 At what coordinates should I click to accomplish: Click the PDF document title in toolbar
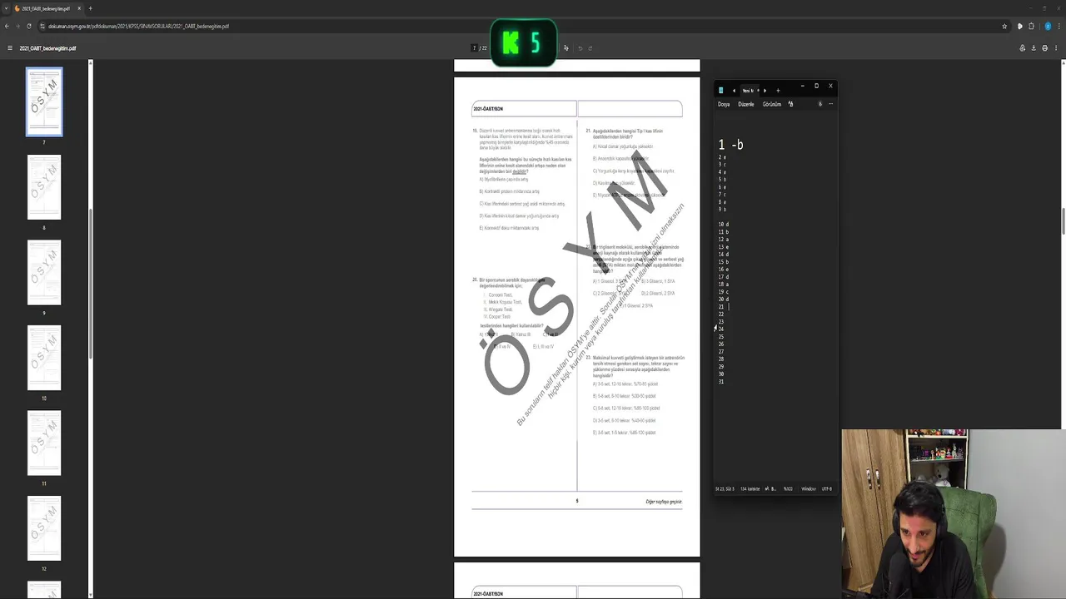coord(47,48)
